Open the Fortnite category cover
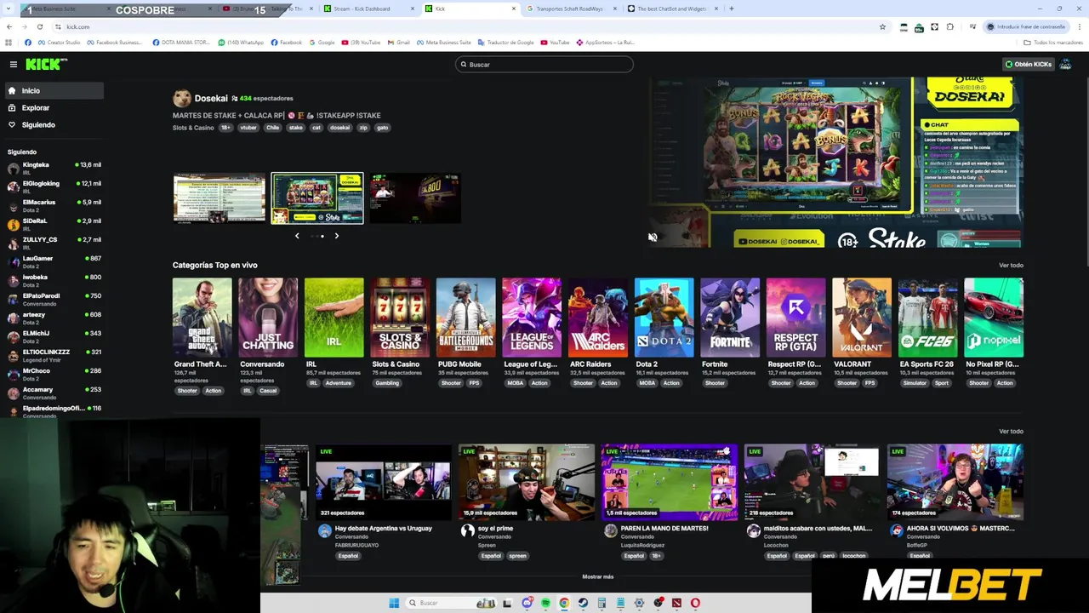The image size is (1089, 613). (x=730, y=318)
